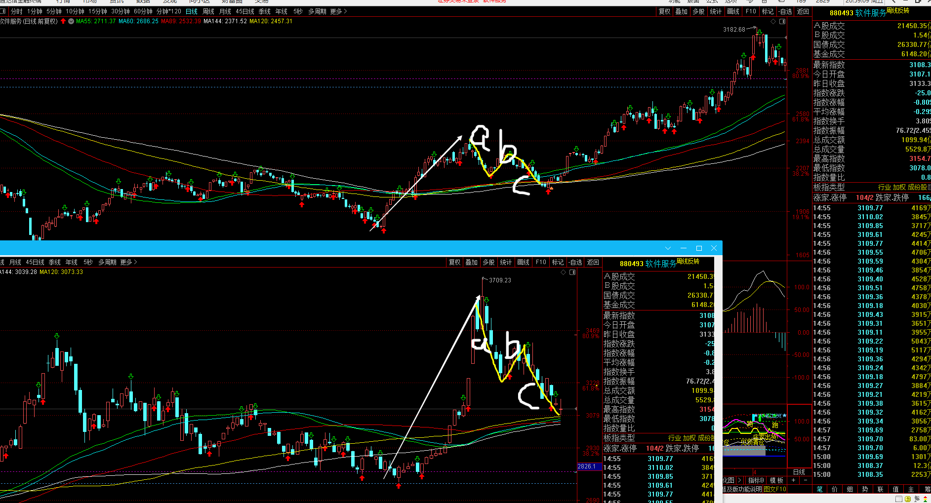Select the 值 tab at bottom right
Screen dimensions: 931x503
(x=896, y=489)
